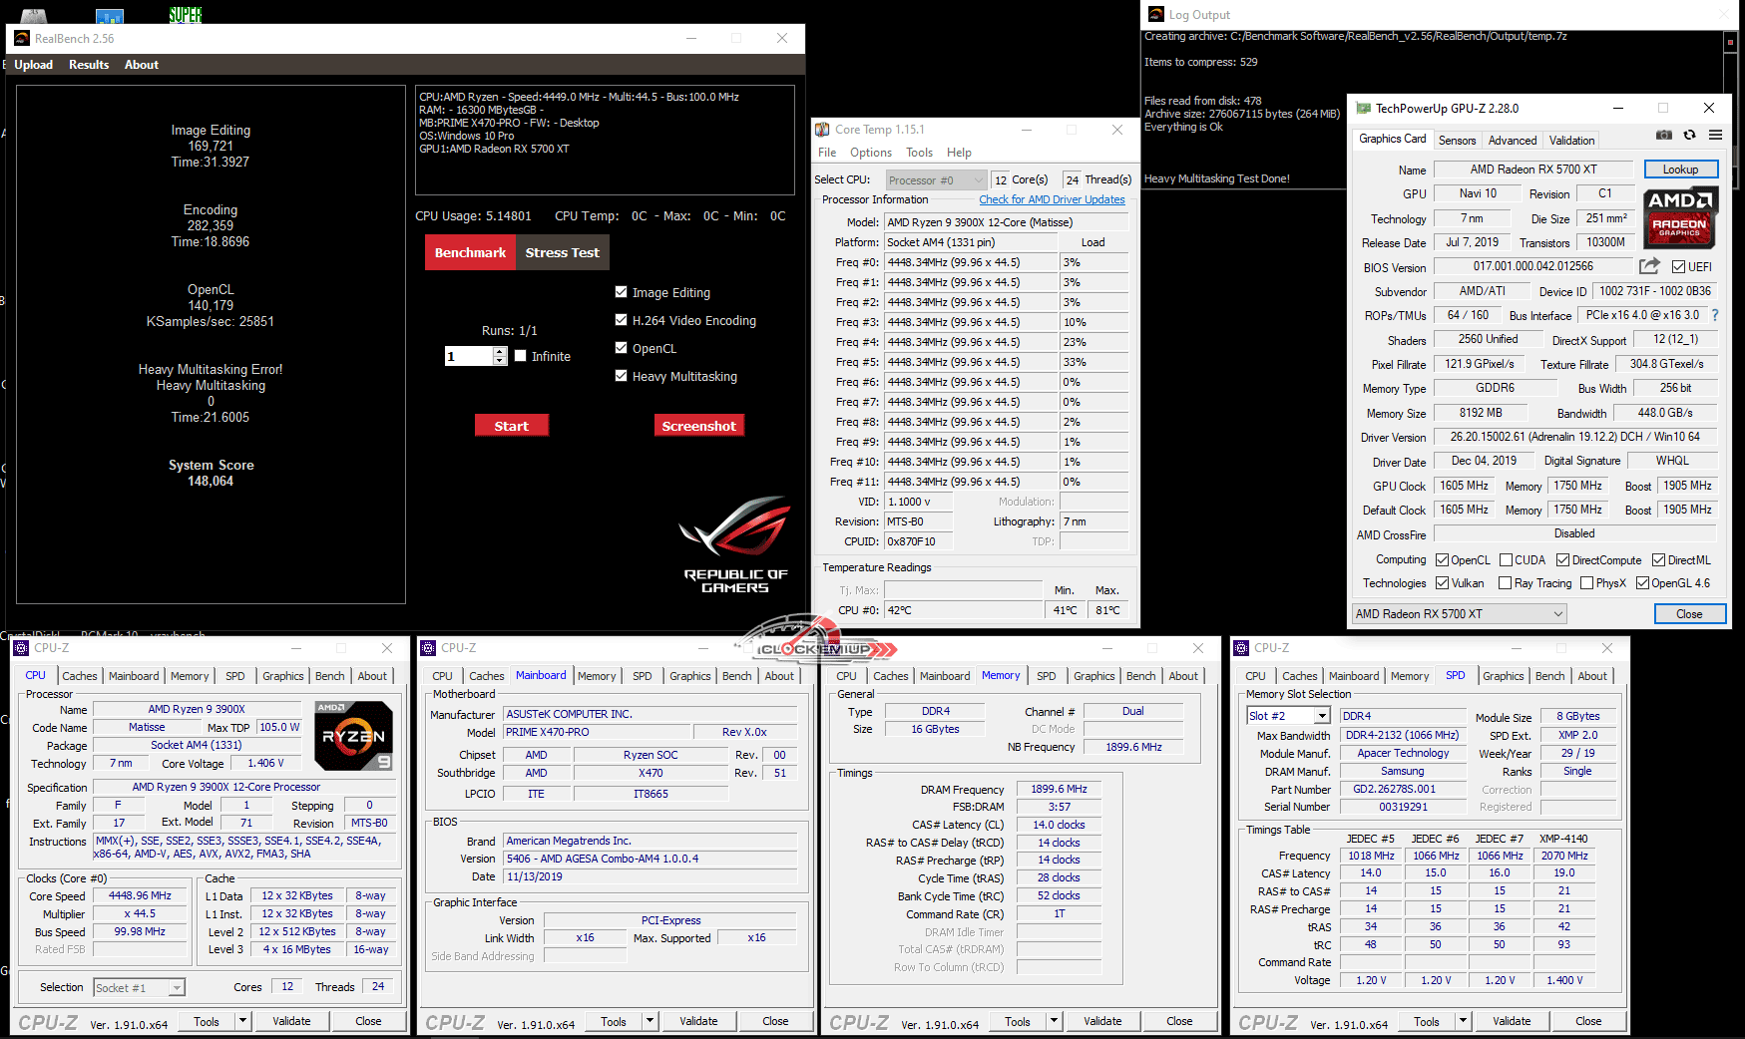
Task: Open the GPU selection dropdown in GPU-Z
Action: click(1459, 614)
